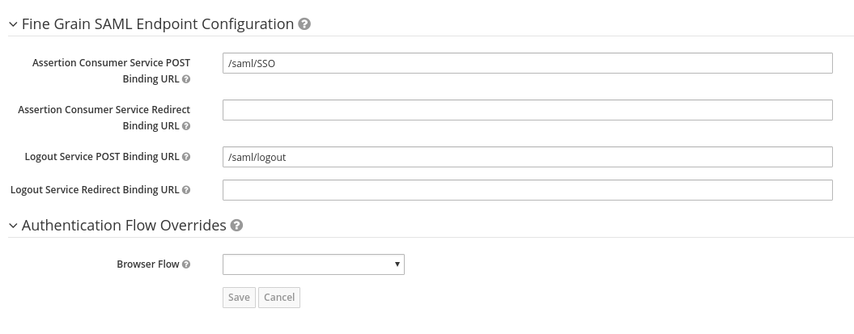Collapse Authentication Flow Overrides using its chevron
This screenshot has width=854, height=334.
click(x=13, y=226)
